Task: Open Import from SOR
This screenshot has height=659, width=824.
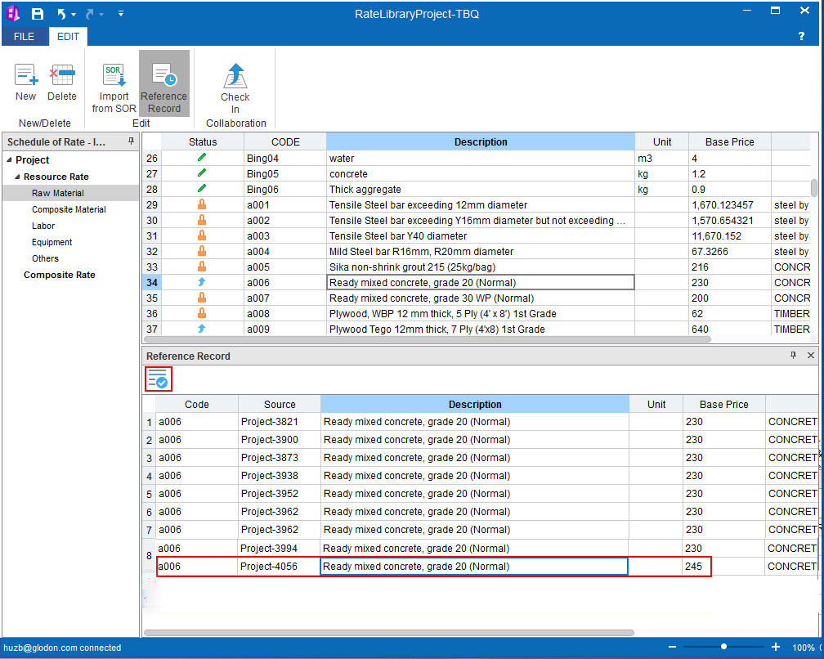Action: click(114, 76)
